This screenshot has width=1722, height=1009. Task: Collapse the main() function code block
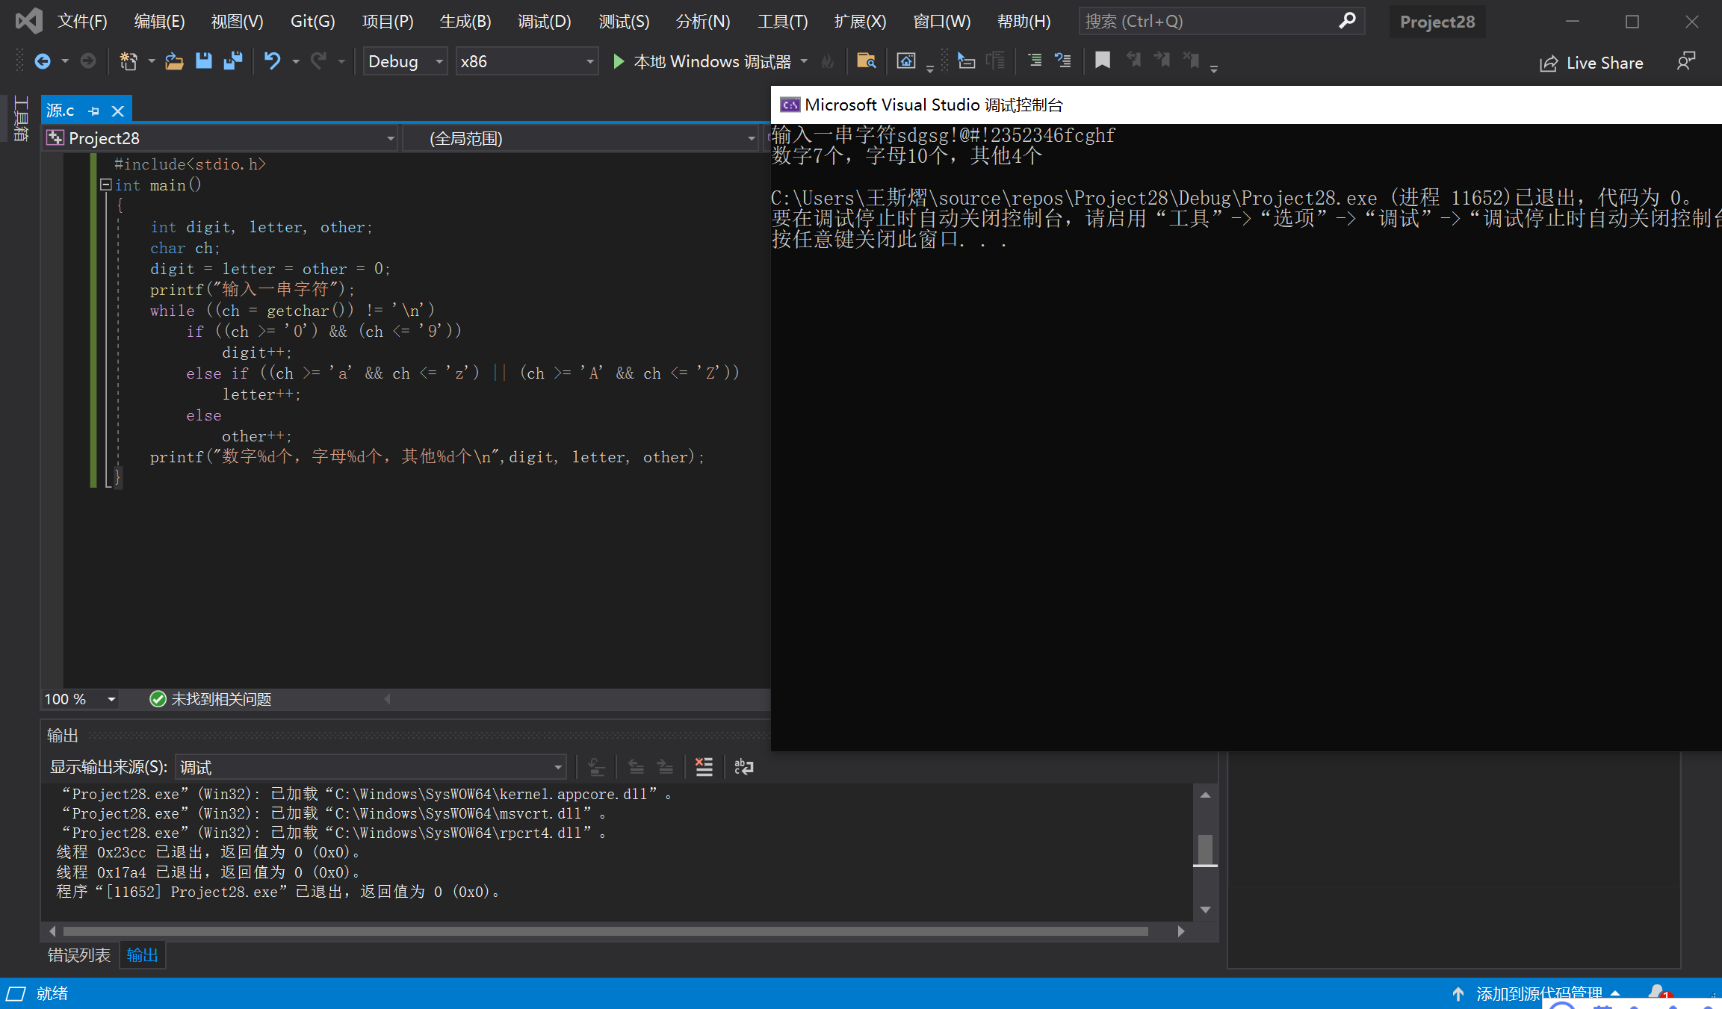click(x=106, y=184)
